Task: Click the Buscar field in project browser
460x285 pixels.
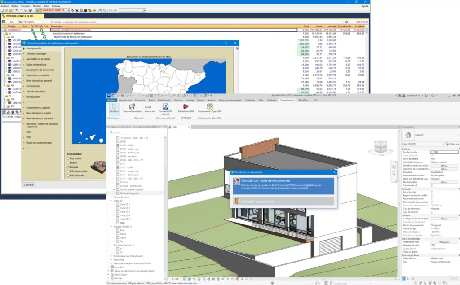Action: [x=137, y=132]
